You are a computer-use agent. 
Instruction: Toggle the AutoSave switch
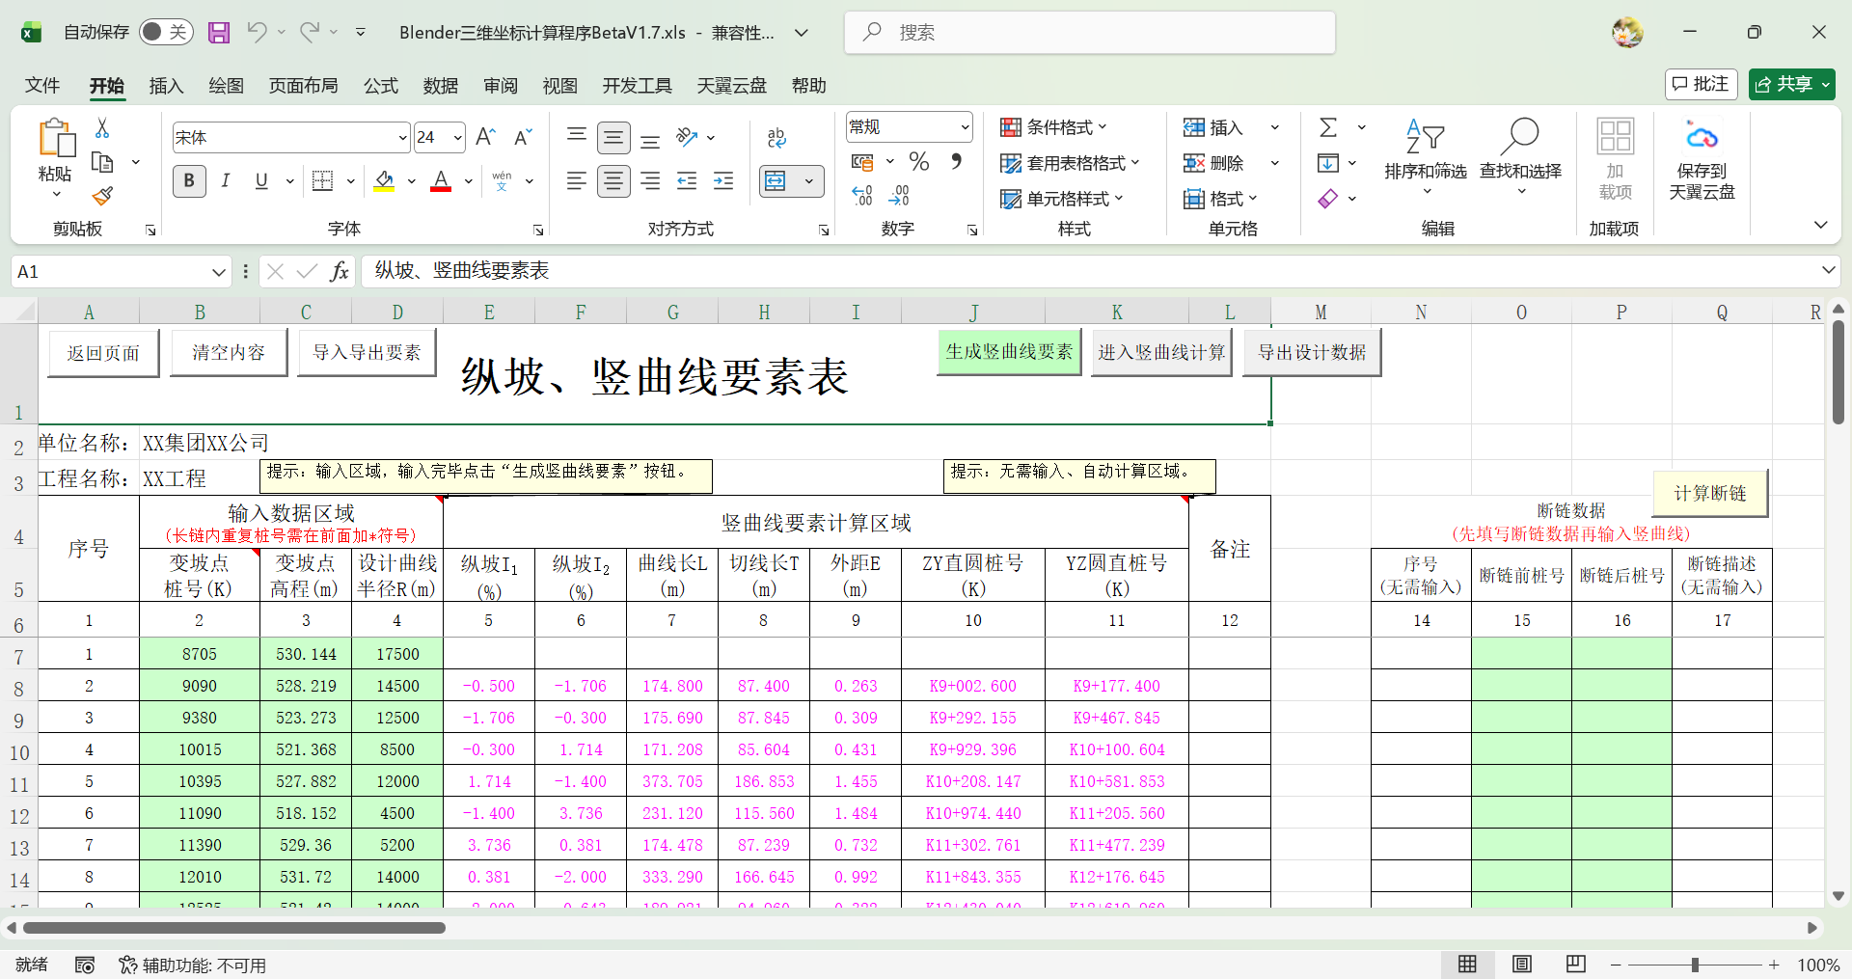[166, 33]
